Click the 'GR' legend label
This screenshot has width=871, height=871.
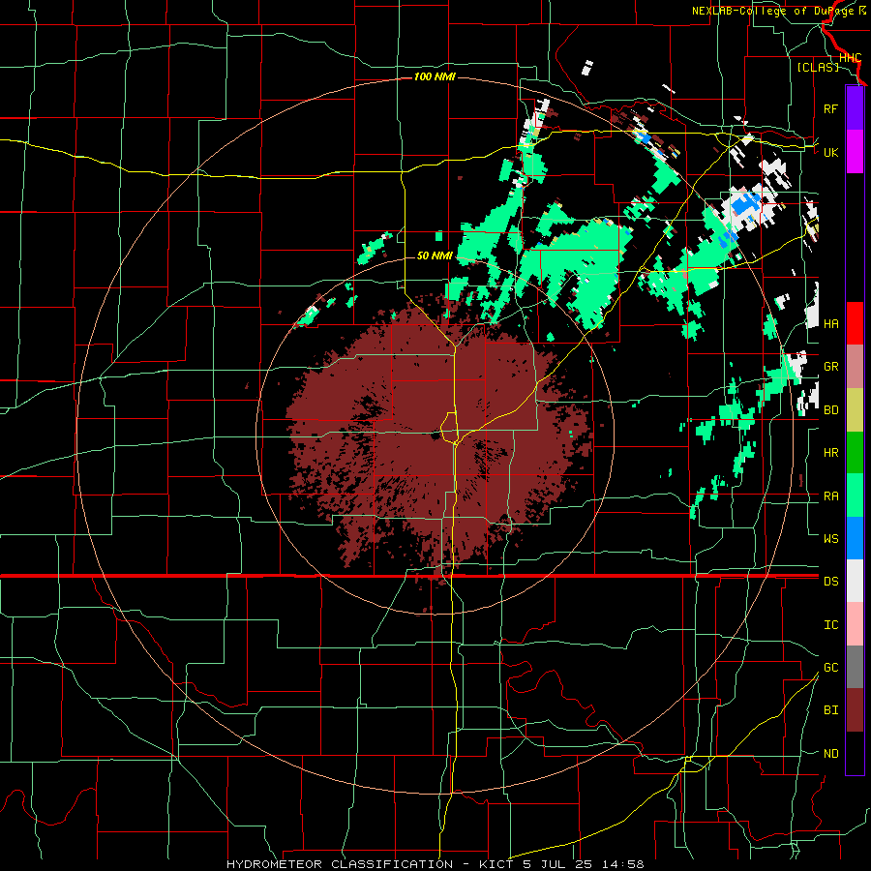tap(830, 367)
